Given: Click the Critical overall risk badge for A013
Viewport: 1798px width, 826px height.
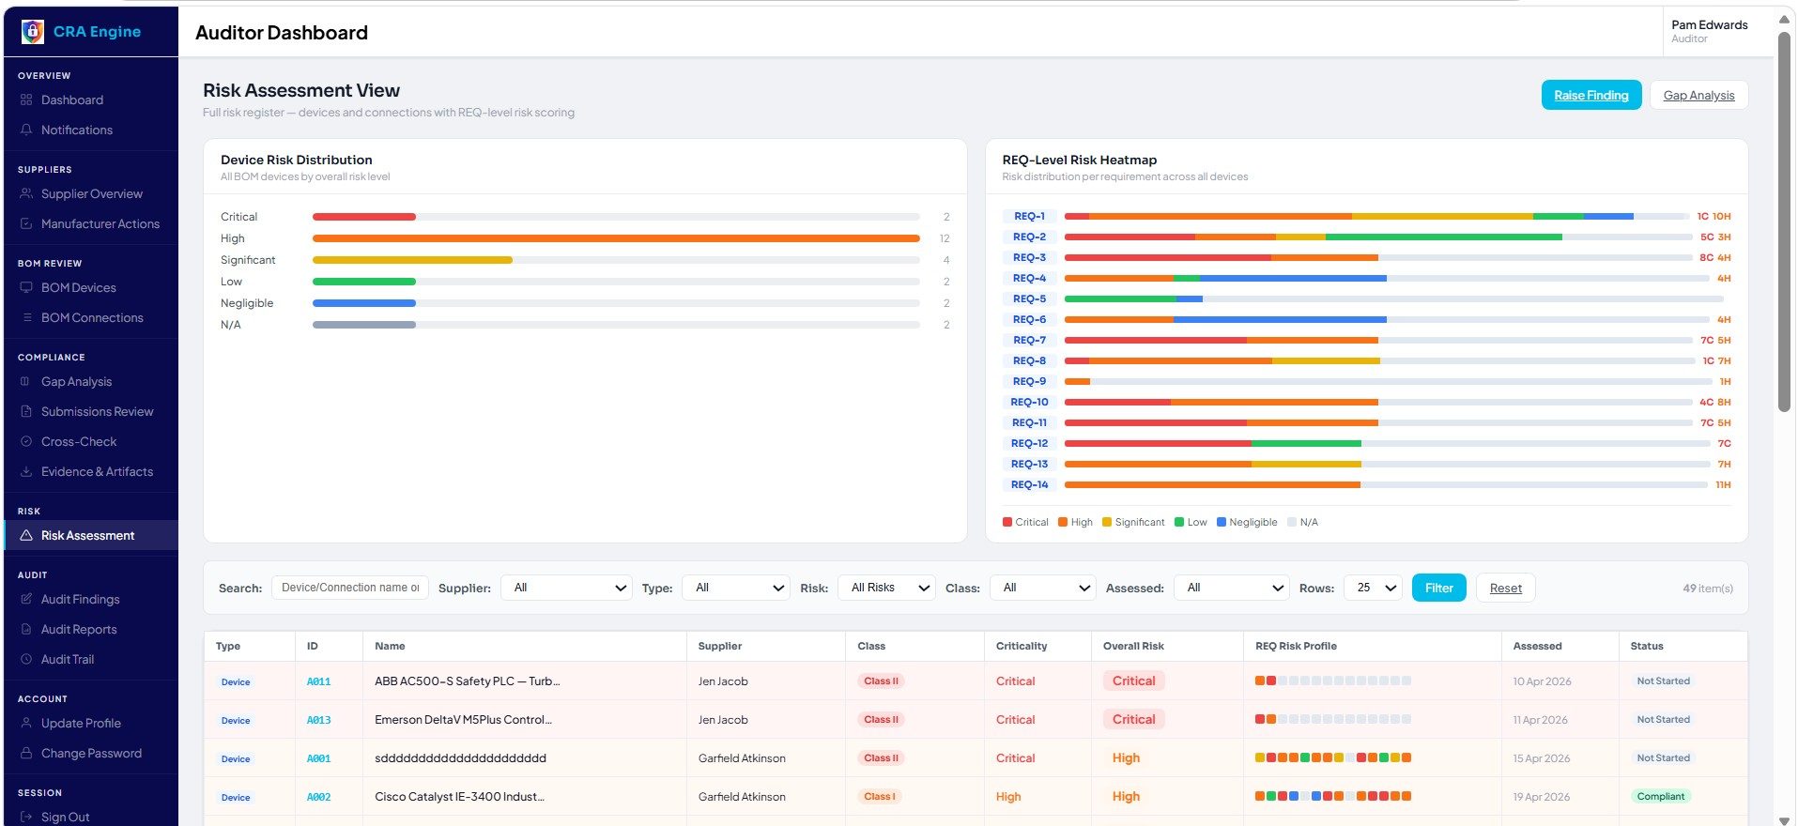Looking at the screenshot, I should click(x=1133, y=720).
